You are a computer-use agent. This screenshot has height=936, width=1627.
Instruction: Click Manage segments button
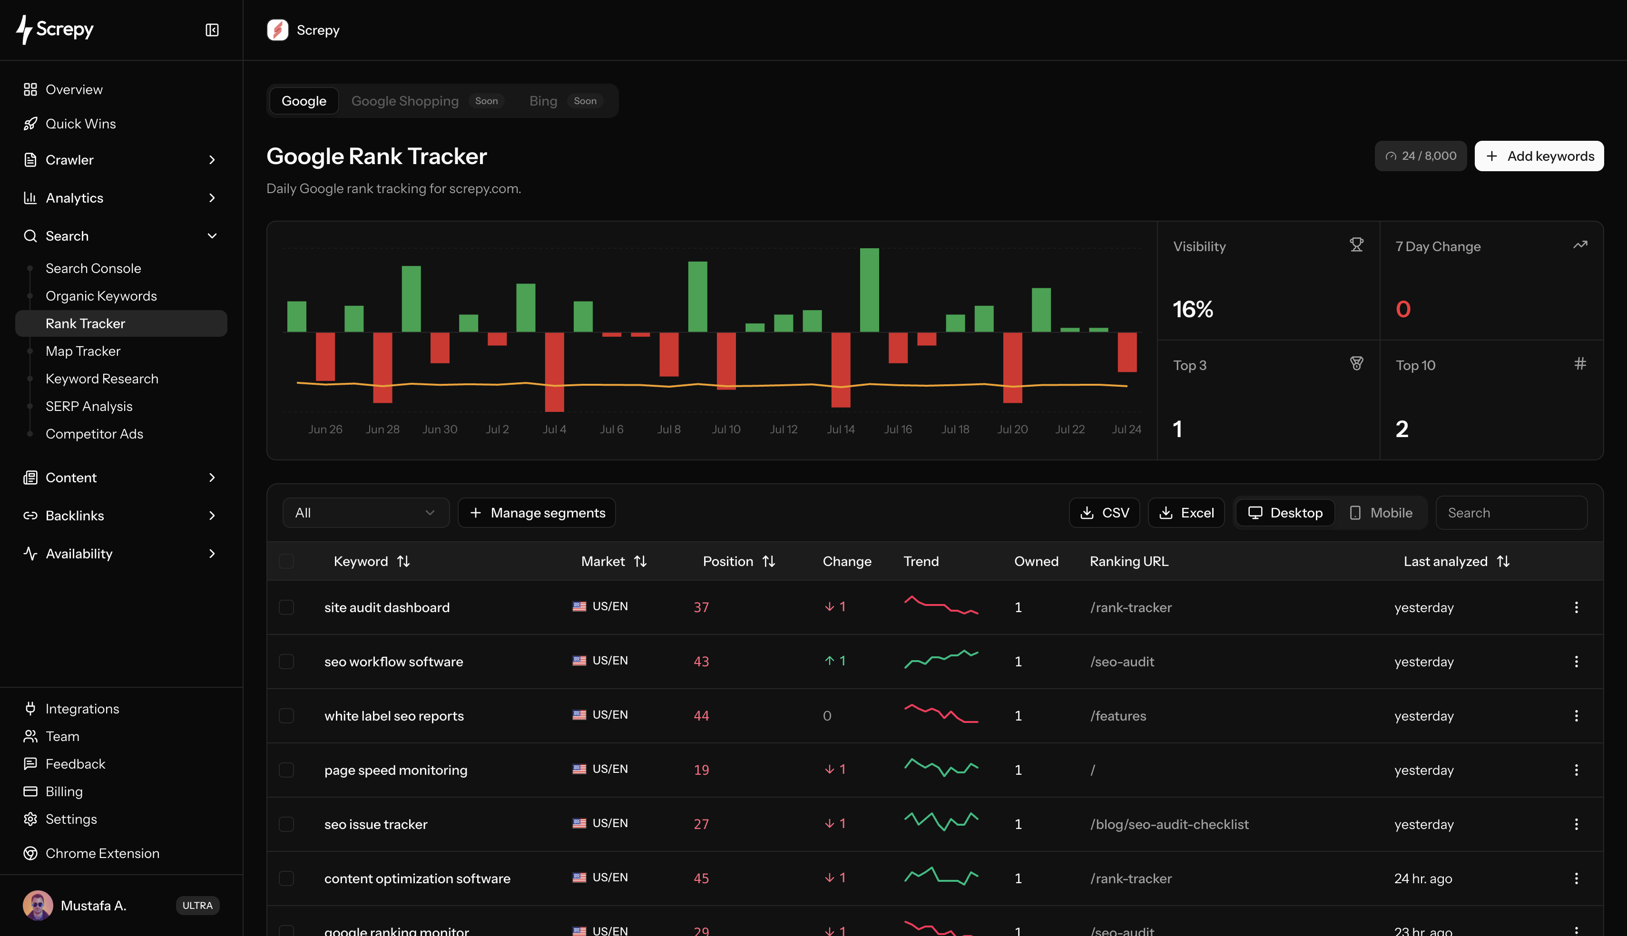(537, 513)
